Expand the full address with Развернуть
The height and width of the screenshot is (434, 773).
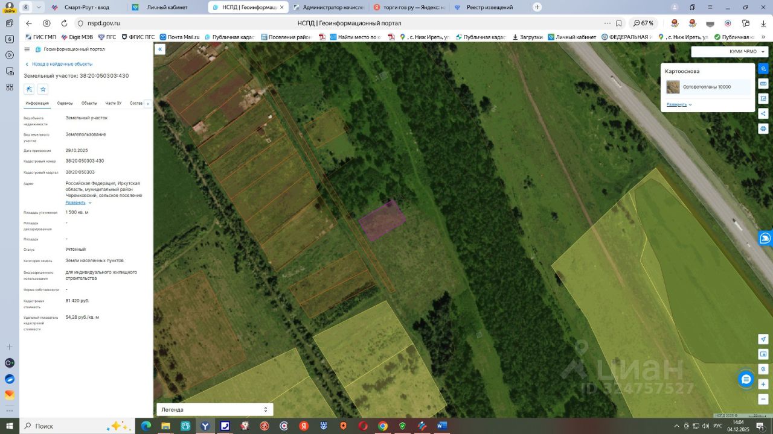tap(79, 203)
